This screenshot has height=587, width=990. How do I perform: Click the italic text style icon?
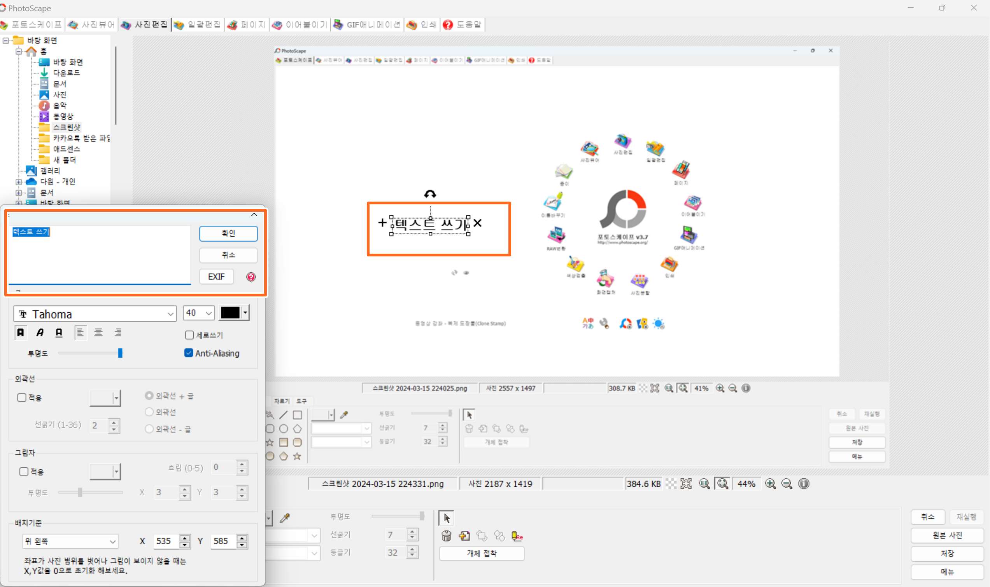click(x=40, y=333)
